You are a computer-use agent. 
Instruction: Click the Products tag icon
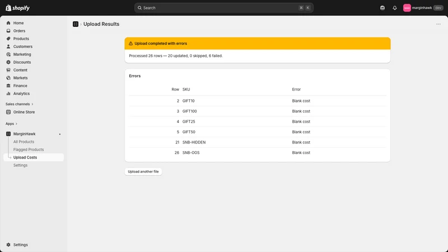(8, 39)
